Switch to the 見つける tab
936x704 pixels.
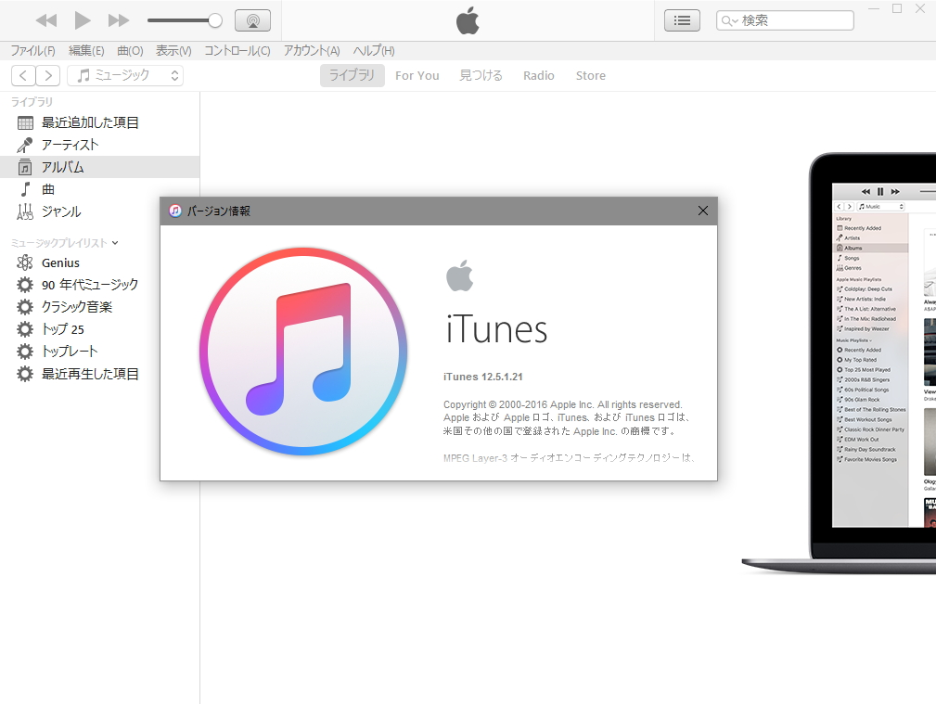click(481, 75)
